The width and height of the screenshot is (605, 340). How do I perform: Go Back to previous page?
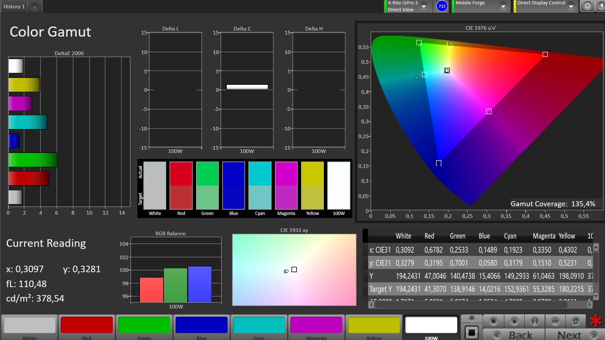pyautogui.click(x=513, y=335)
